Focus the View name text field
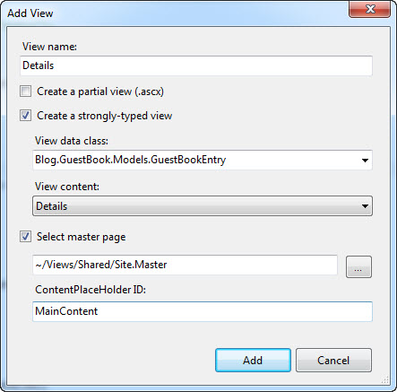This screenshot has width=397, height=392. [x=196, y=65]
